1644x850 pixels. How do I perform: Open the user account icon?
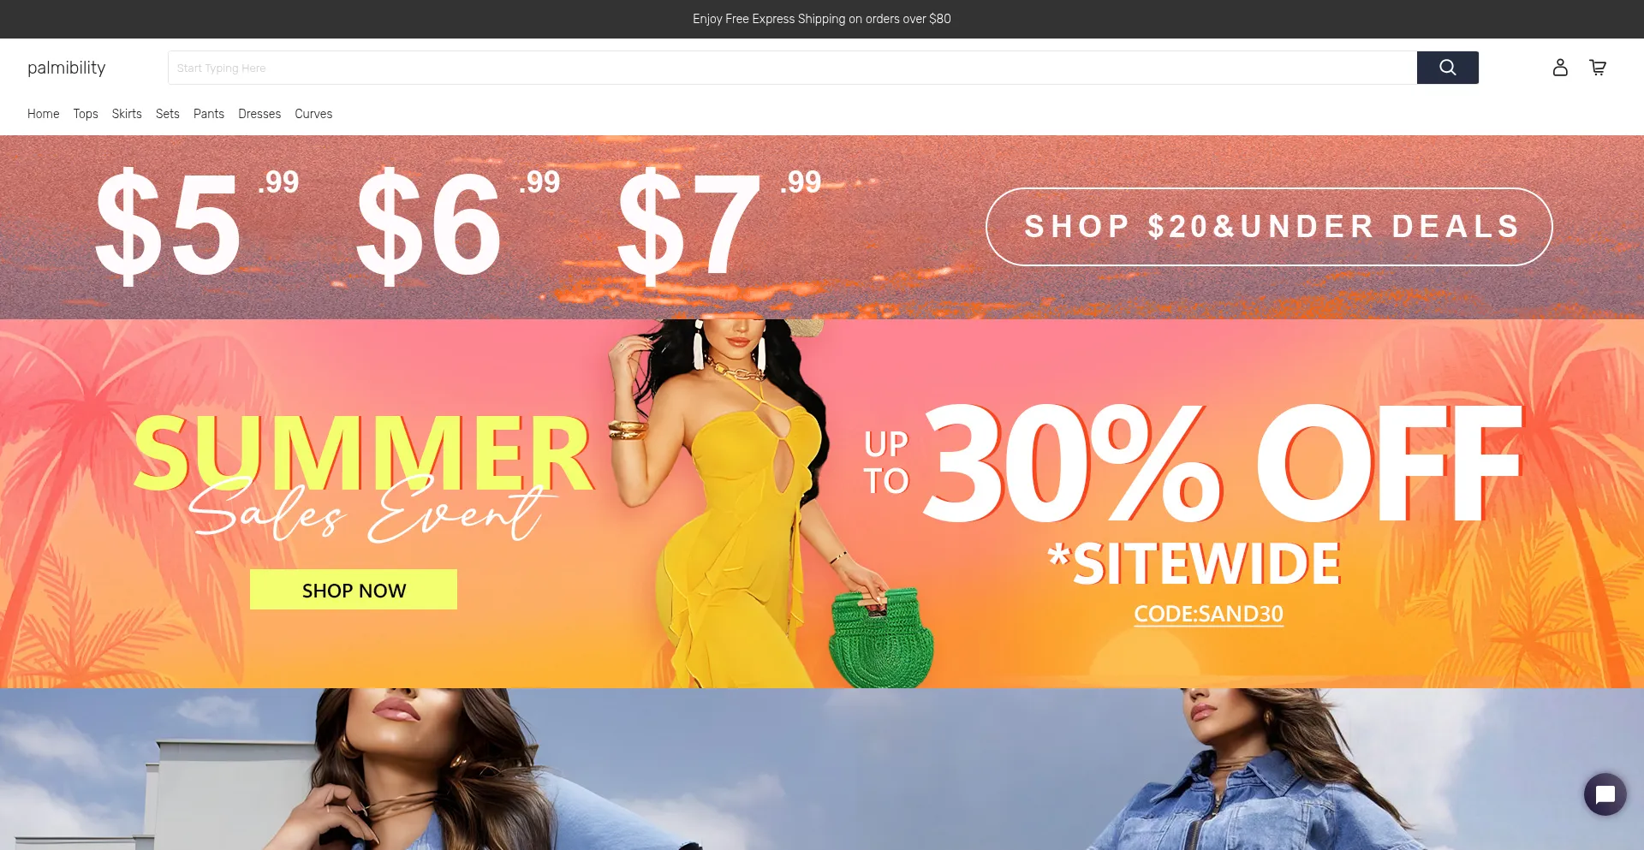point(1560,68)
